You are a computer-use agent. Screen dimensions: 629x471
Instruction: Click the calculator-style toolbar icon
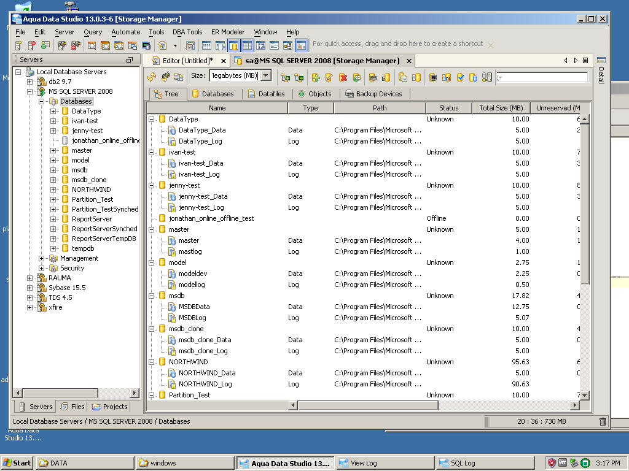pyautogui.click(x=190, y=45)
